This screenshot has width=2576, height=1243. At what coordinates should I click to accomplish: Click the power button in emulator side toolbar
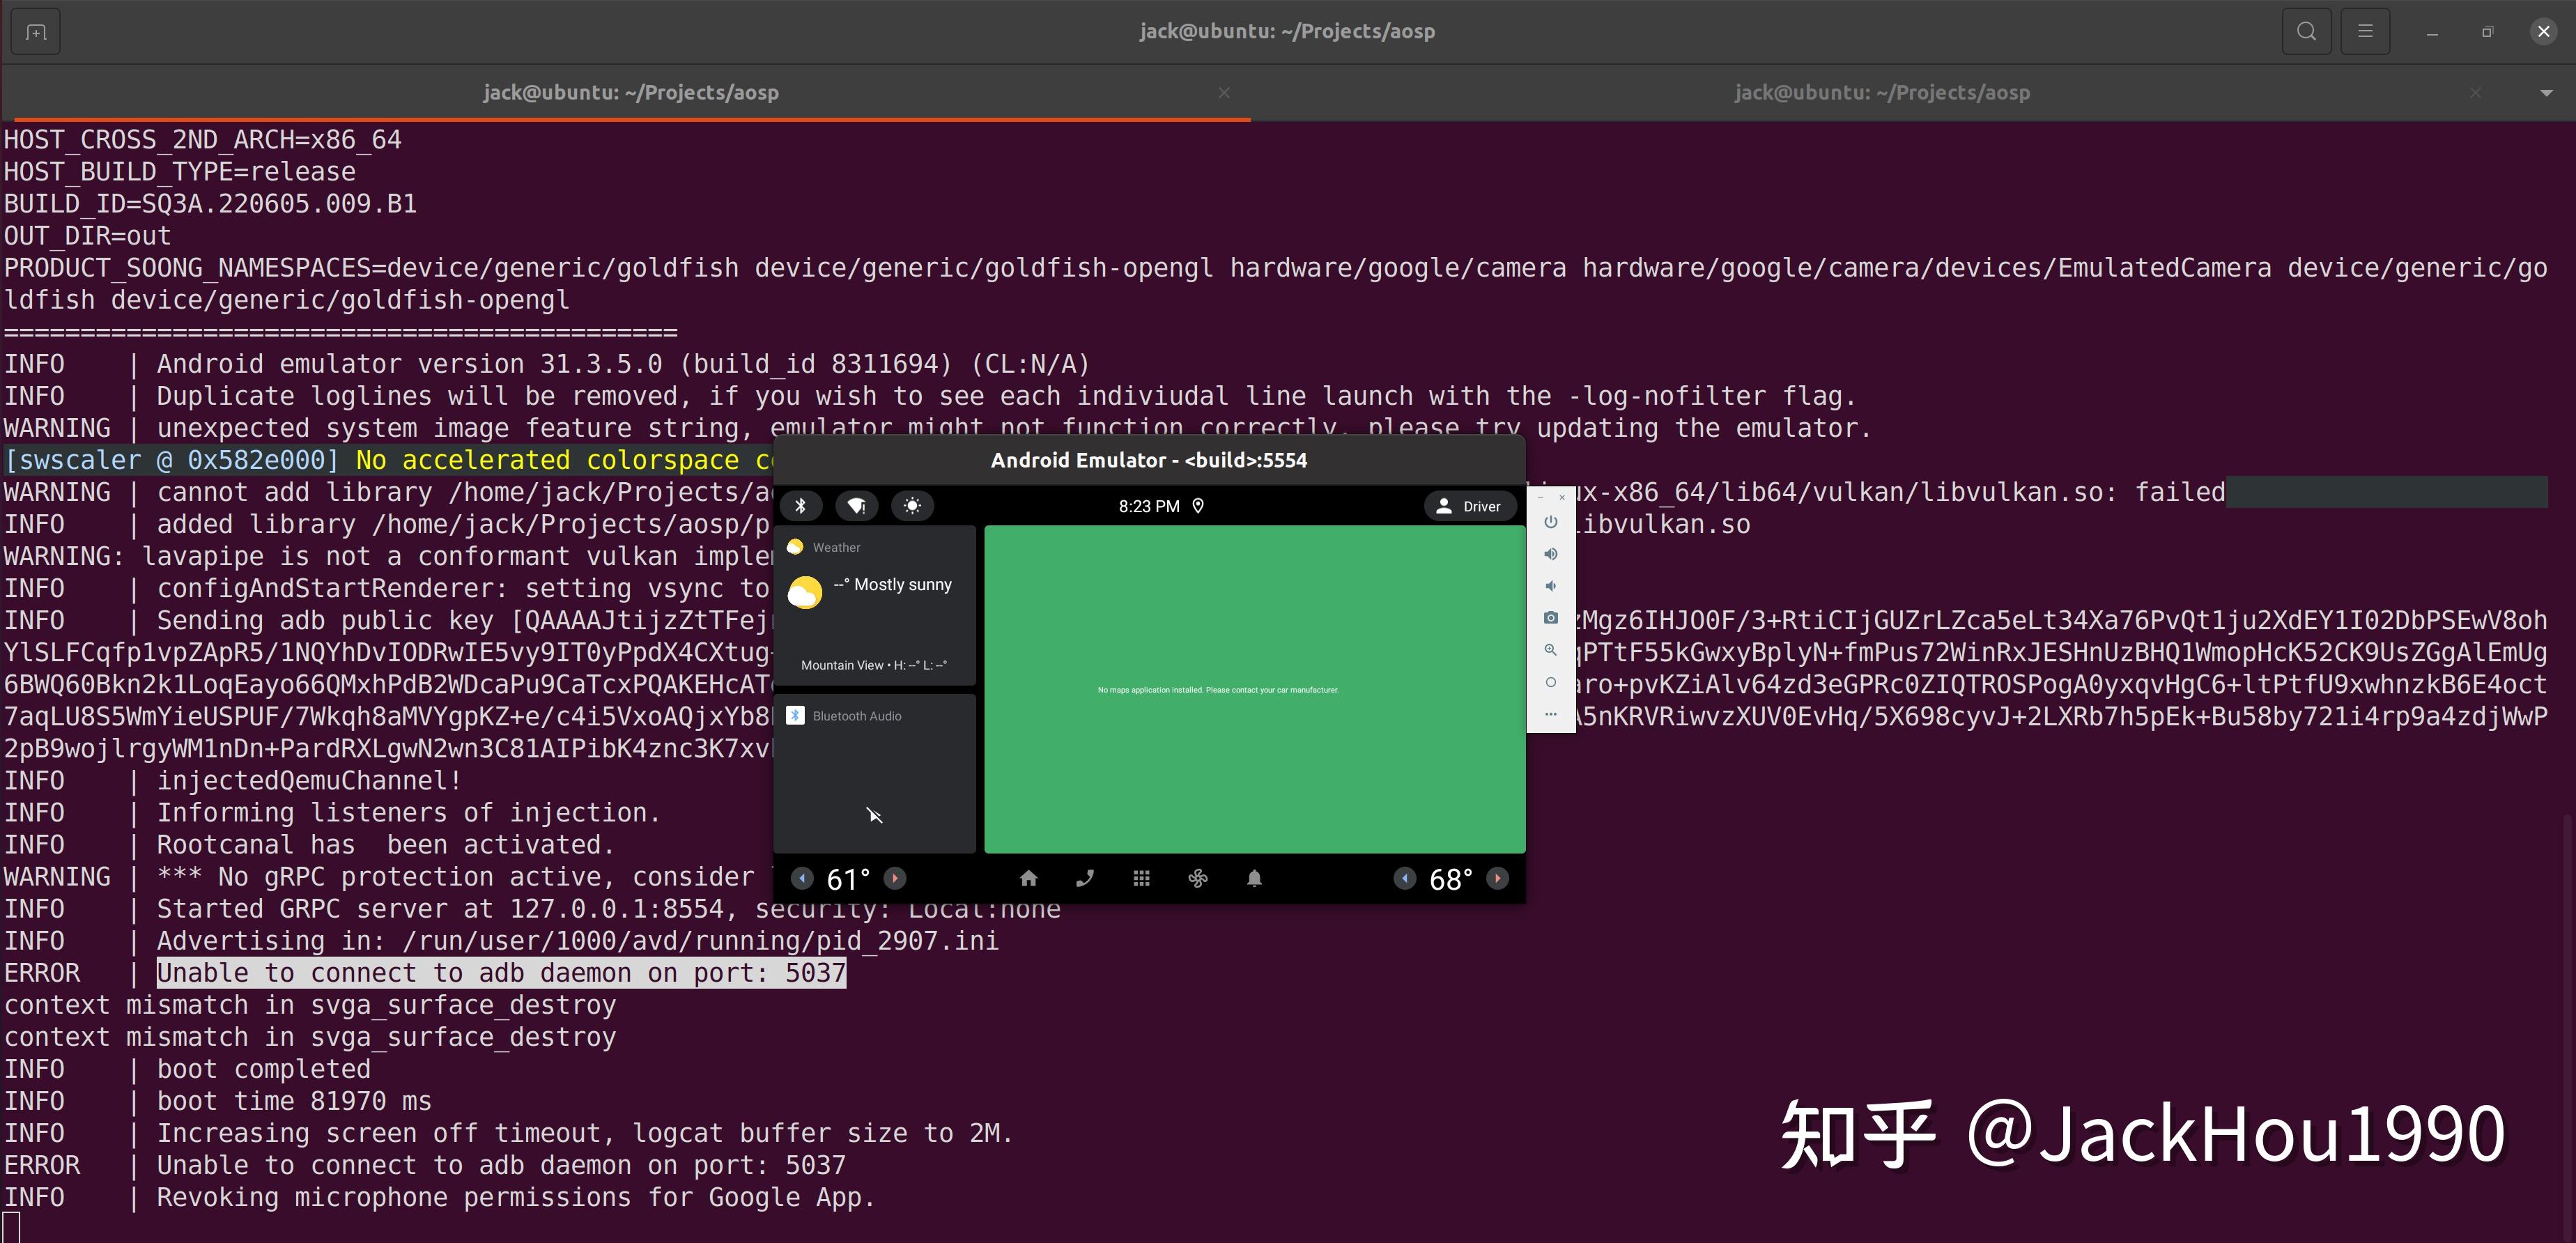click(x=1550, y=522)
